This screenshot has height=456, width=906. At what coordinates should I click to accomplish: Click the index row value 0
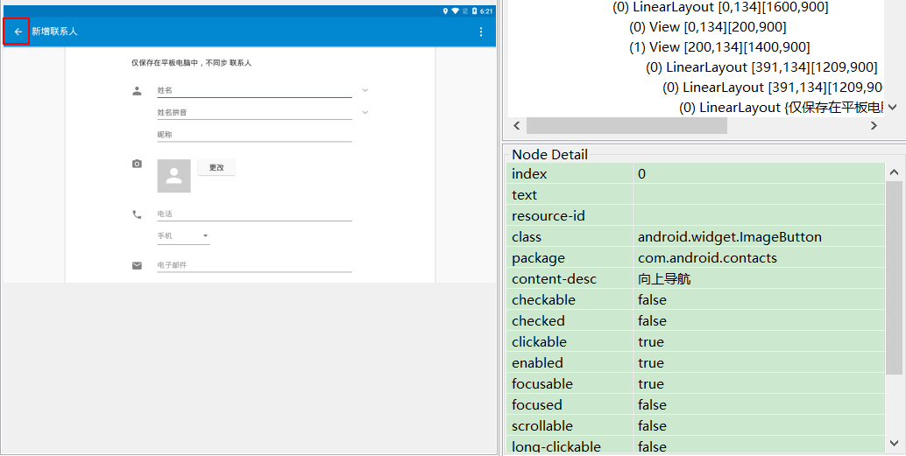(x=642, y=174)
